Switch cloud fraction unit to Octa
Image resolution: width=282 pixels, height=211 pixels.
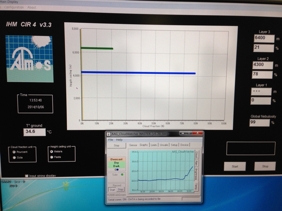click(14, 158)
